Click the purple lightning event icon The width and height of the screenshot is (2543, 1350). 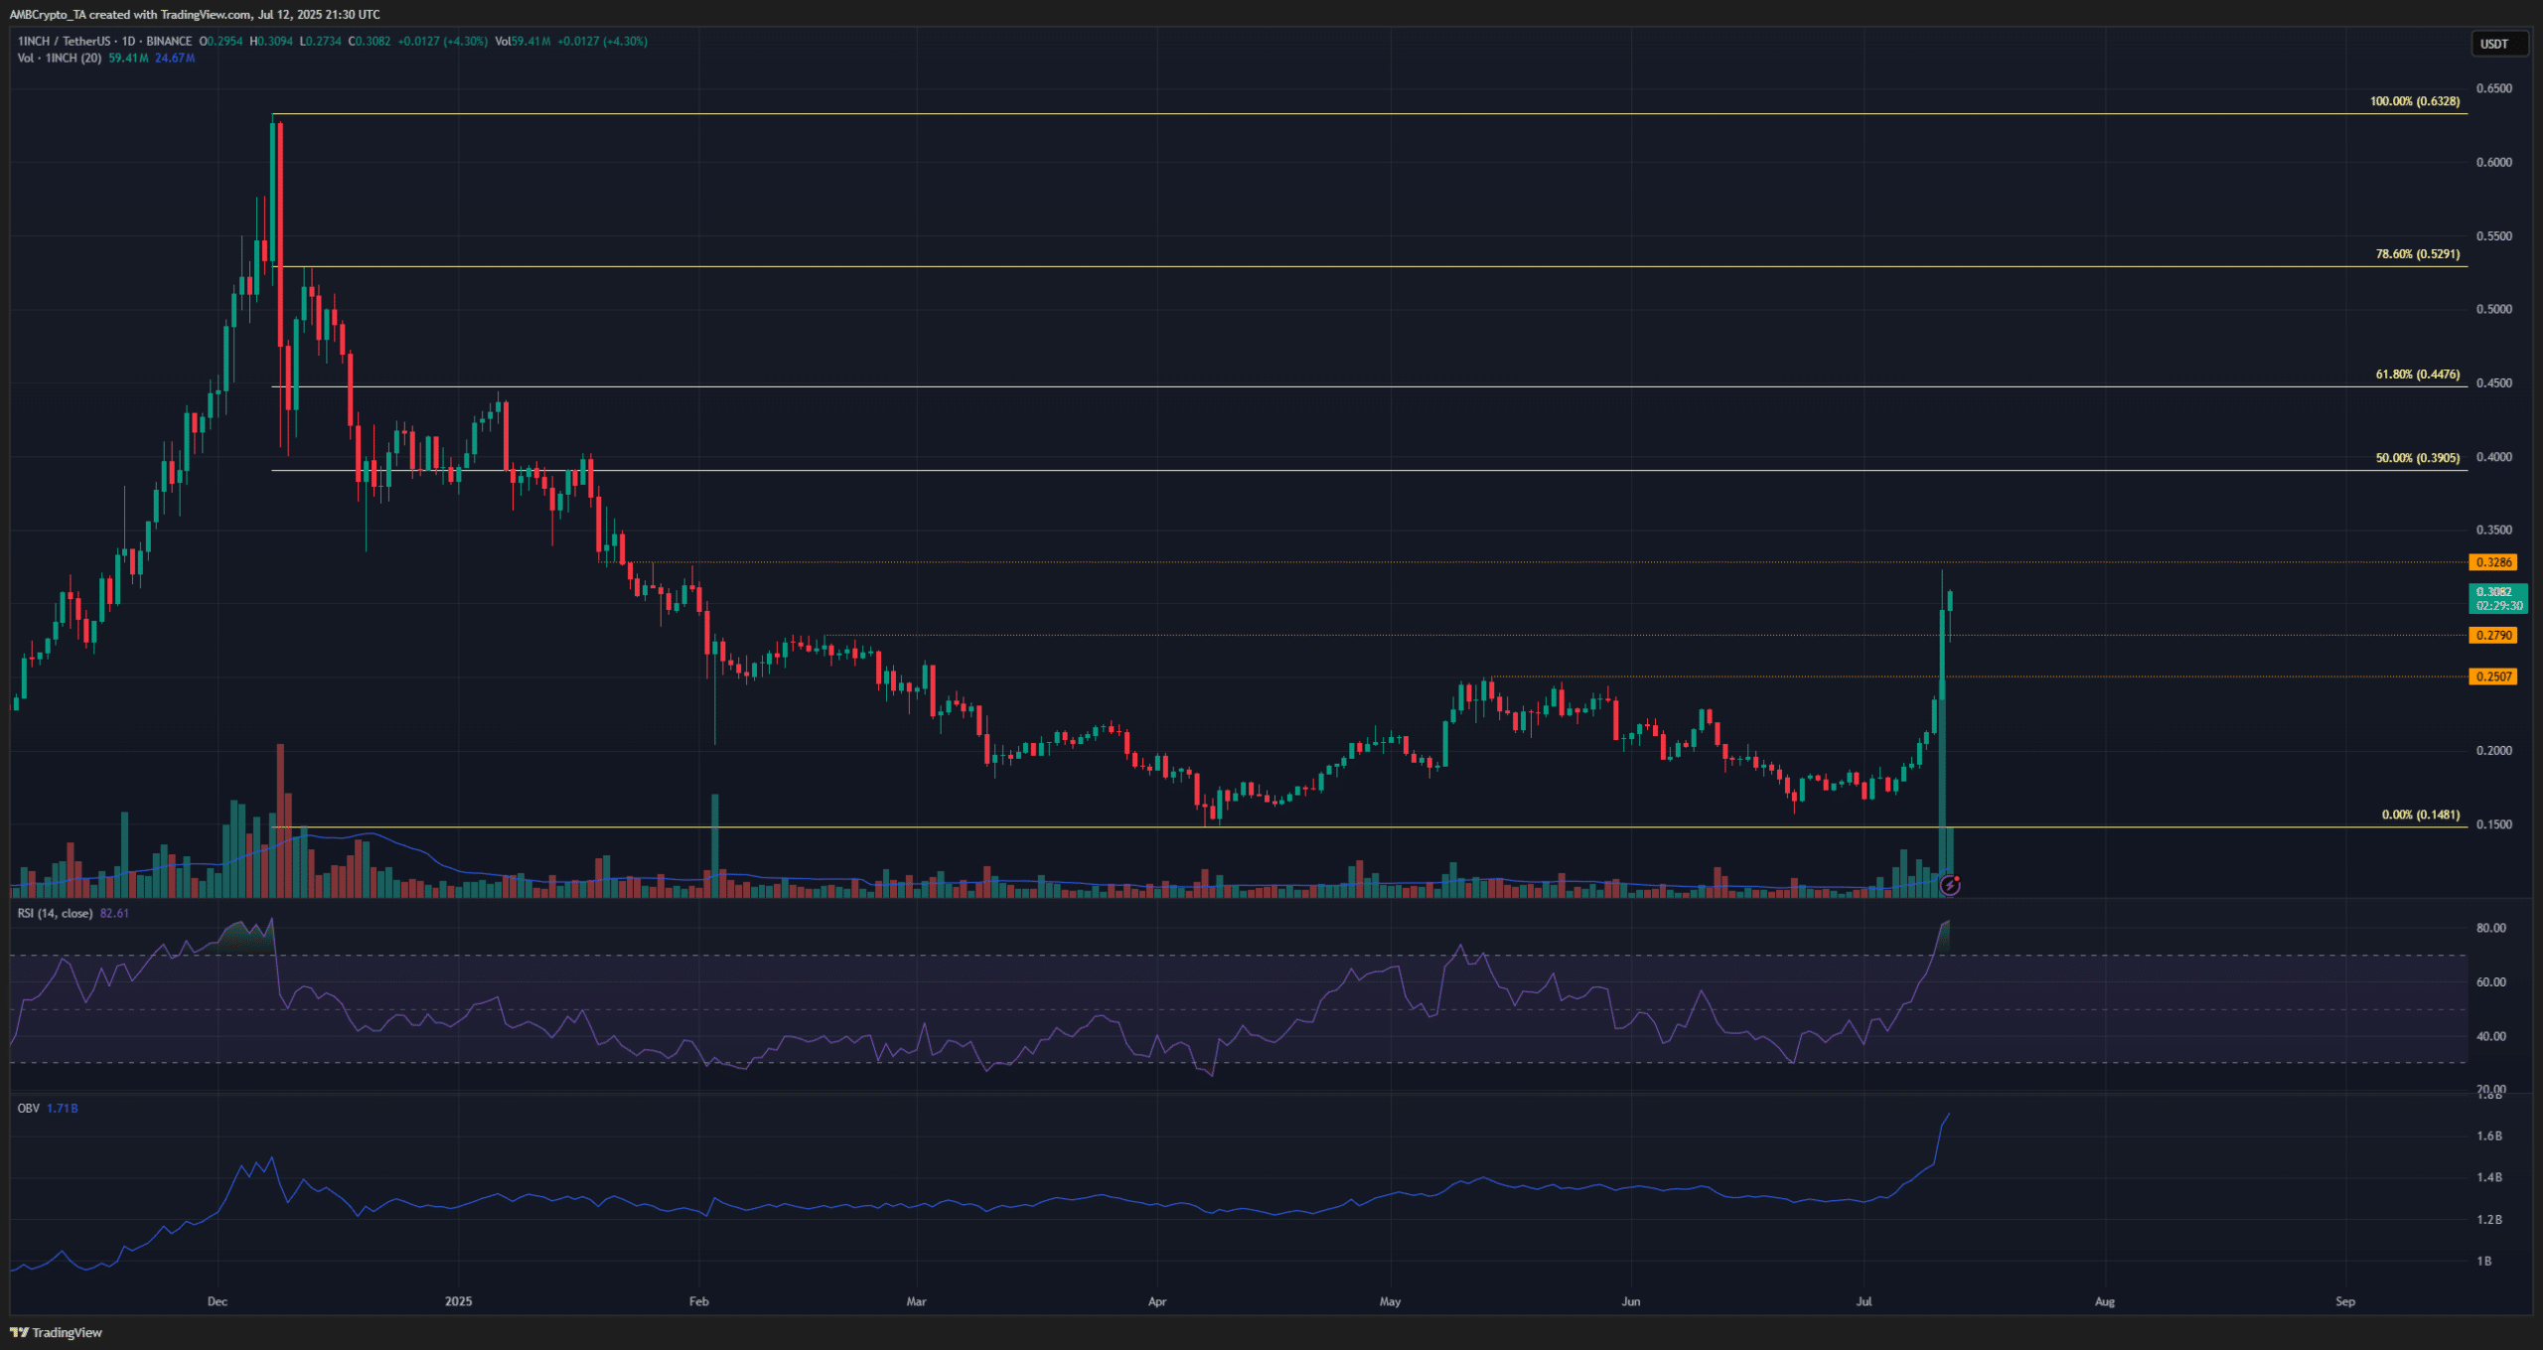click(x=1950, y=885)
